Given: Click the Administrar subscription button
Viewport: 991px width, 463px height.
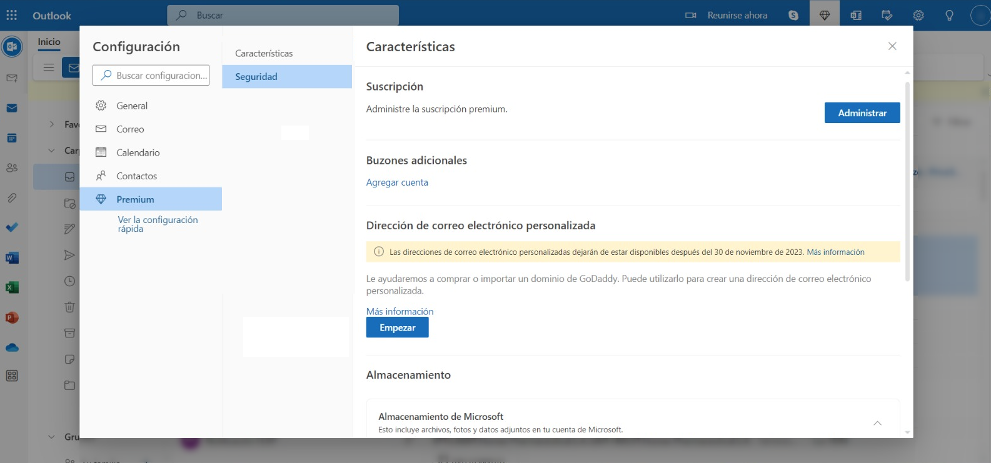Looking at the screenshot, I should pos(862,113).
